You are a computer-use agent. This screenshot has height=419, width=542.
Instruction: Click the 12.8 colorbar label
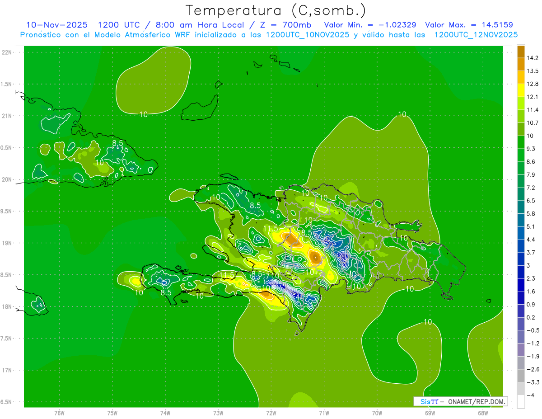[x=532, y=84]
